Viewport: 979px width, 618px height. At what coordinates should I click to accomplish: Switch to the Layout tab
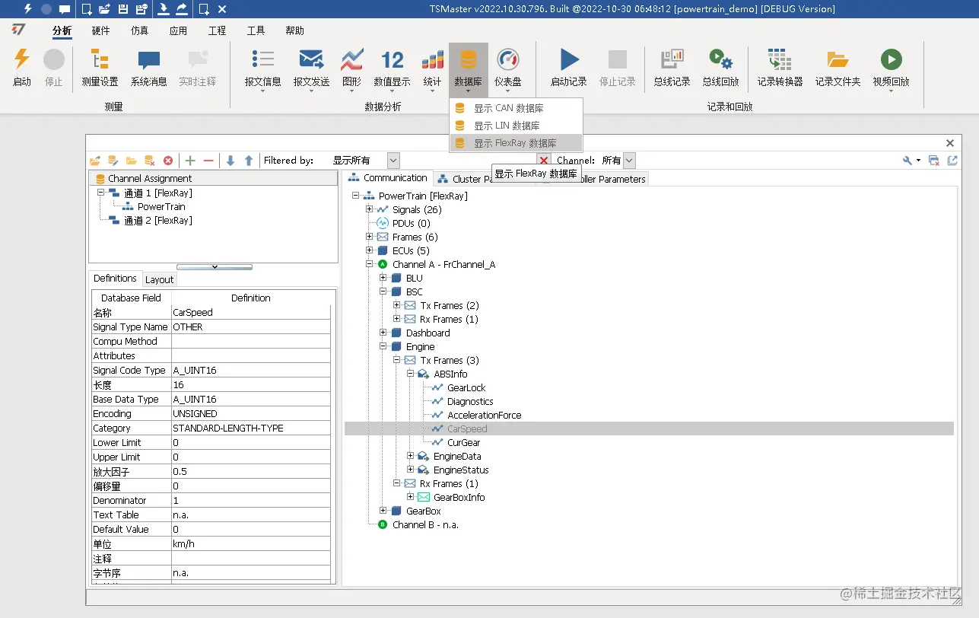159,279
